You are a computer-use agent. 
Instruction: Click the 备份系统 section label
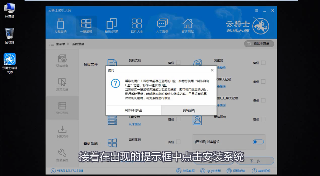(91, 143)
